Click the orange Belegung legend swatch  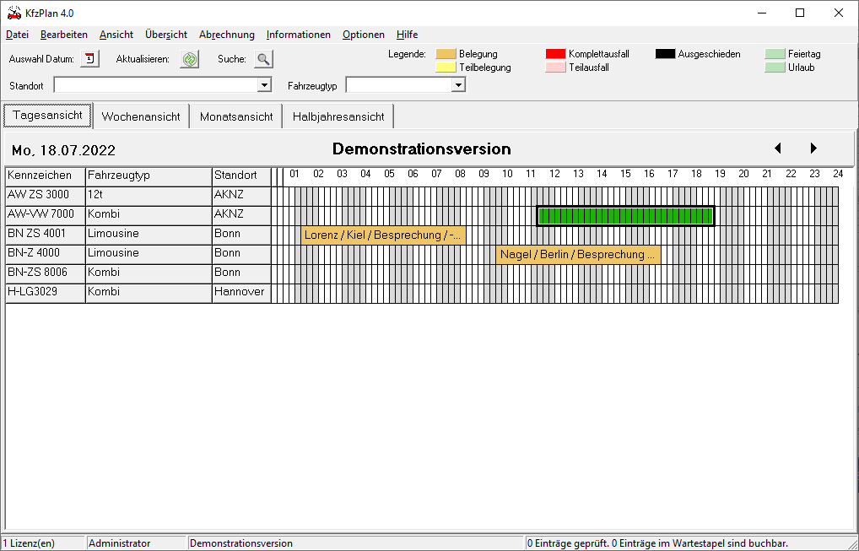(x=446, y=54)
